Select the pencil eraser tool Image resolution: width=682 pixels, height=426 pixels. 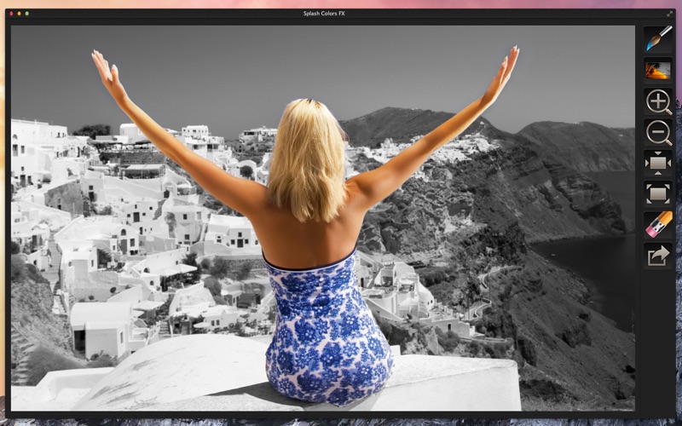point(658,225)
